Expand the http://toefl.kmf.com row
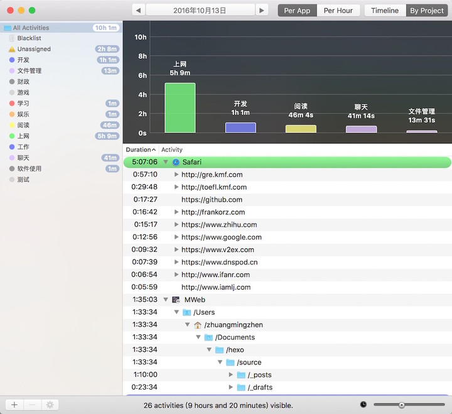Image resolution: width=452 pixels, height=414 pixels. (x=176, y=187)
